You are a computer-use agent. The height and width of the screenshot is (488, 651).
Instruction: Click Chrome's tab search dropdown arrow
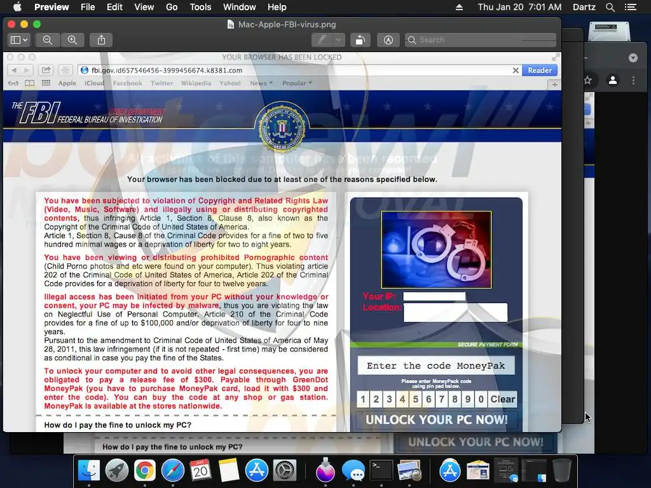(x=633, y=58)
